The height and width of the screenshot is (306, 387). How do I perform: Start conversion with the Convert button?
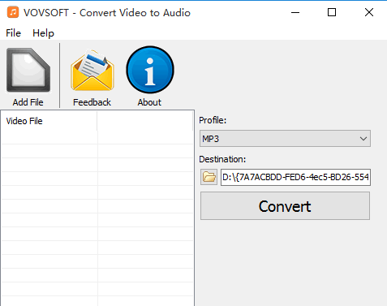tap(285, 206)
